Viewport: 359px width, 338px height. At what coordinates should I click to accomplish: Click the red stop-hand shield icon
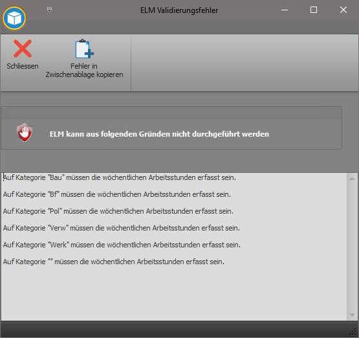[25, 133]
